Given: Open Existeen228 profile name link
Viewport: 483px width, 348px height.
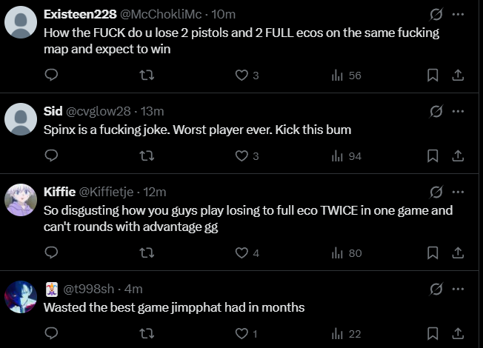Looking at the screenshot, I should pyautogui.click(x=80, y=14).
